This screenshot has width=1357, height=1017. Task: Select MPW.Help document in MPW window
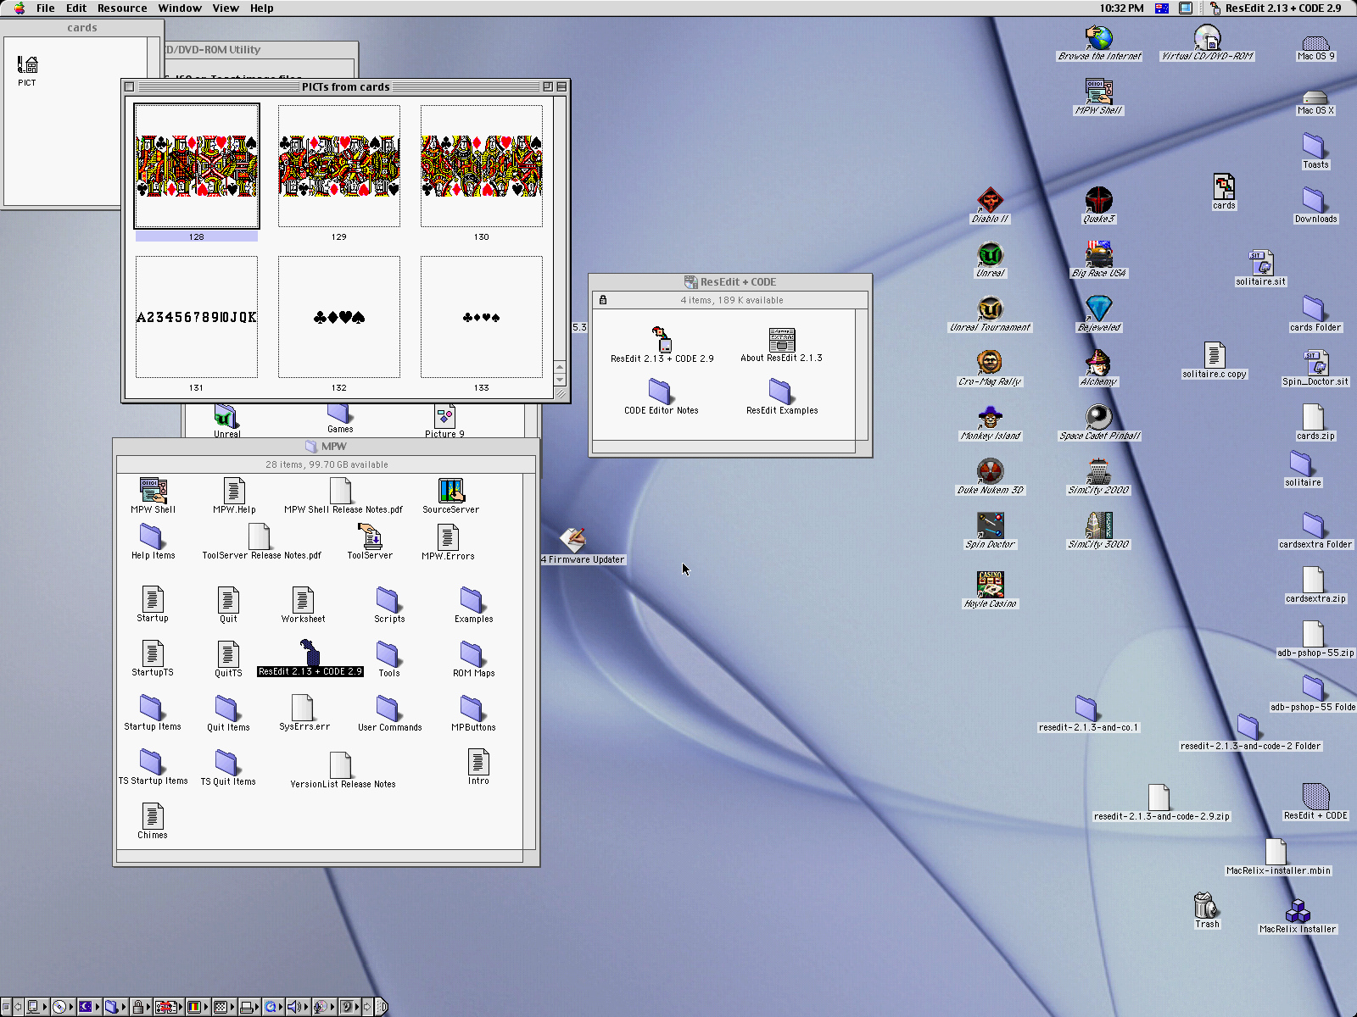[234, 491]
